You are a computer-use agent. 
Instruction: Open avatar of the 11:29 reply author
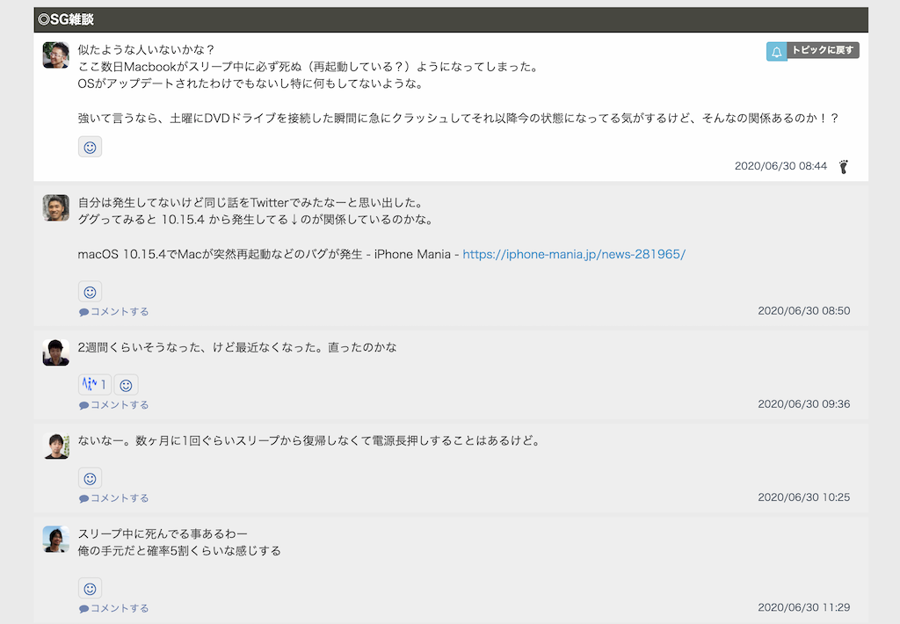[x=56, y=539]
